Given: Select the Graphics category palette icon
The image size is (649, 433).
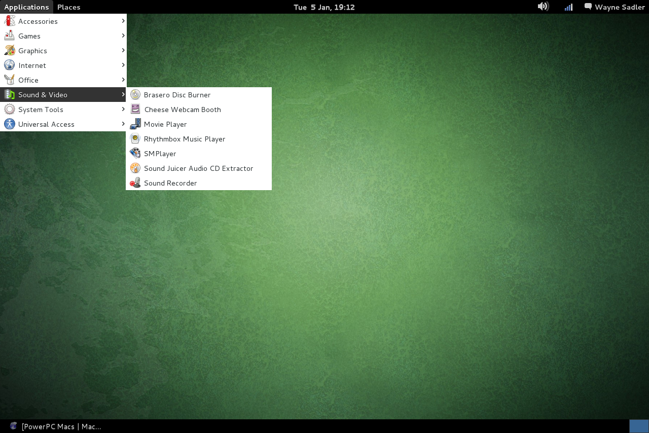Looking at the screenshot, I should (9, 51).
